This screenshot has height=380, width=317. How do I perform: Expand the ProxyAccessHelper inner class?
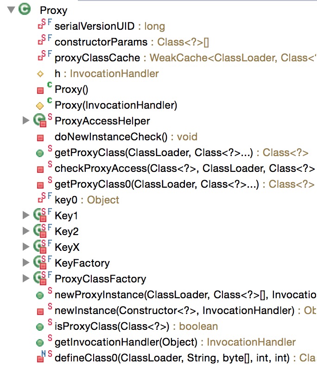click(x=25, y=120)
